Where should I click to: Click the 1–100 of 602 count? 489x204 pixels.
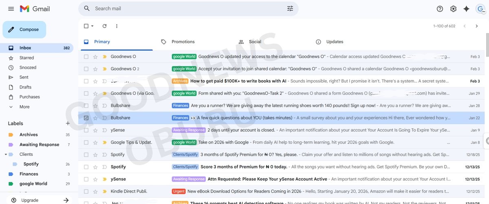(444, 26)
